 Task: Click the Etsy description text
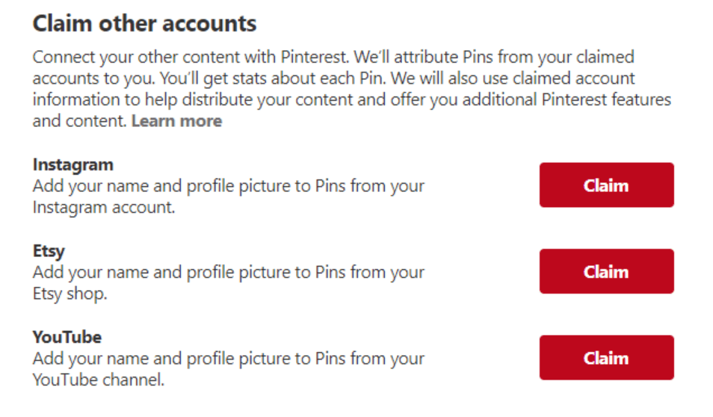click(x=228, y=282)
